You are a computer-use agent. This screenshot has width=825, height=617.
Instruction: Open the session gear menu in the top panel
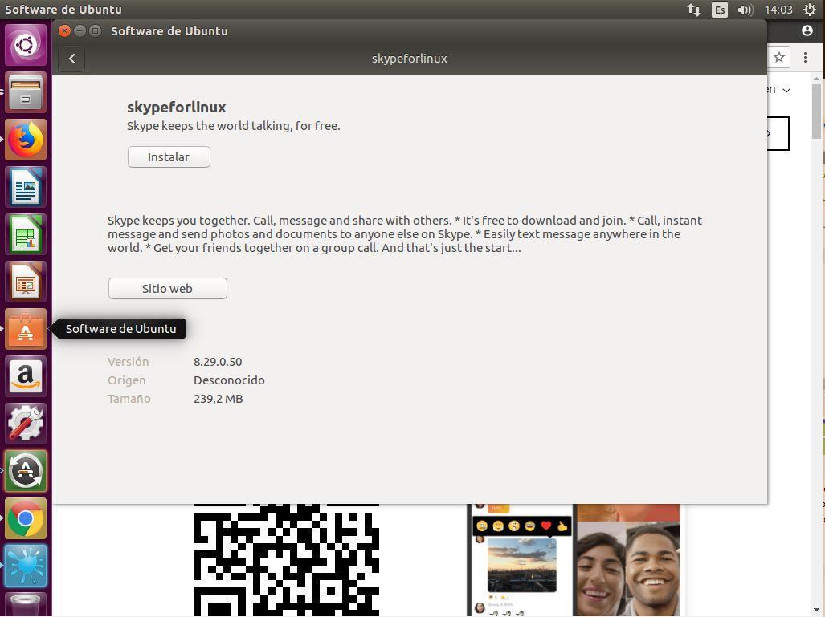(810, 10)
